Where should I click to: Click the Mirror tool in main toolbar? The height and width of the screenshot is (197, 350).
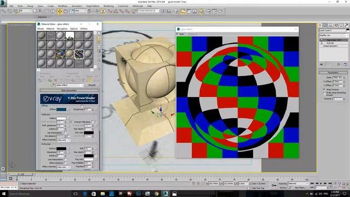[x=163, y=11]
